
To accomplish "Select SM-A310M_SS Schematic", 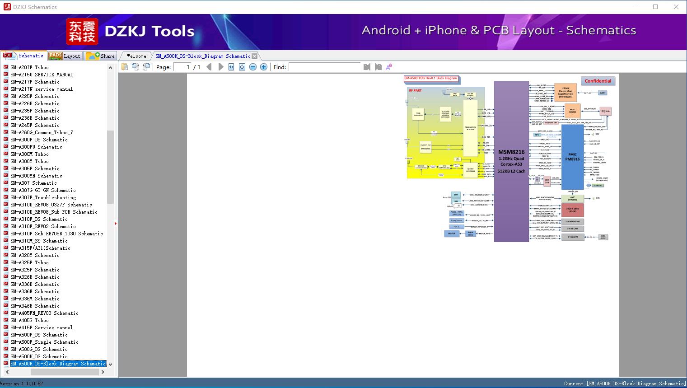I will pyautogui.click(x=39, y=241).
